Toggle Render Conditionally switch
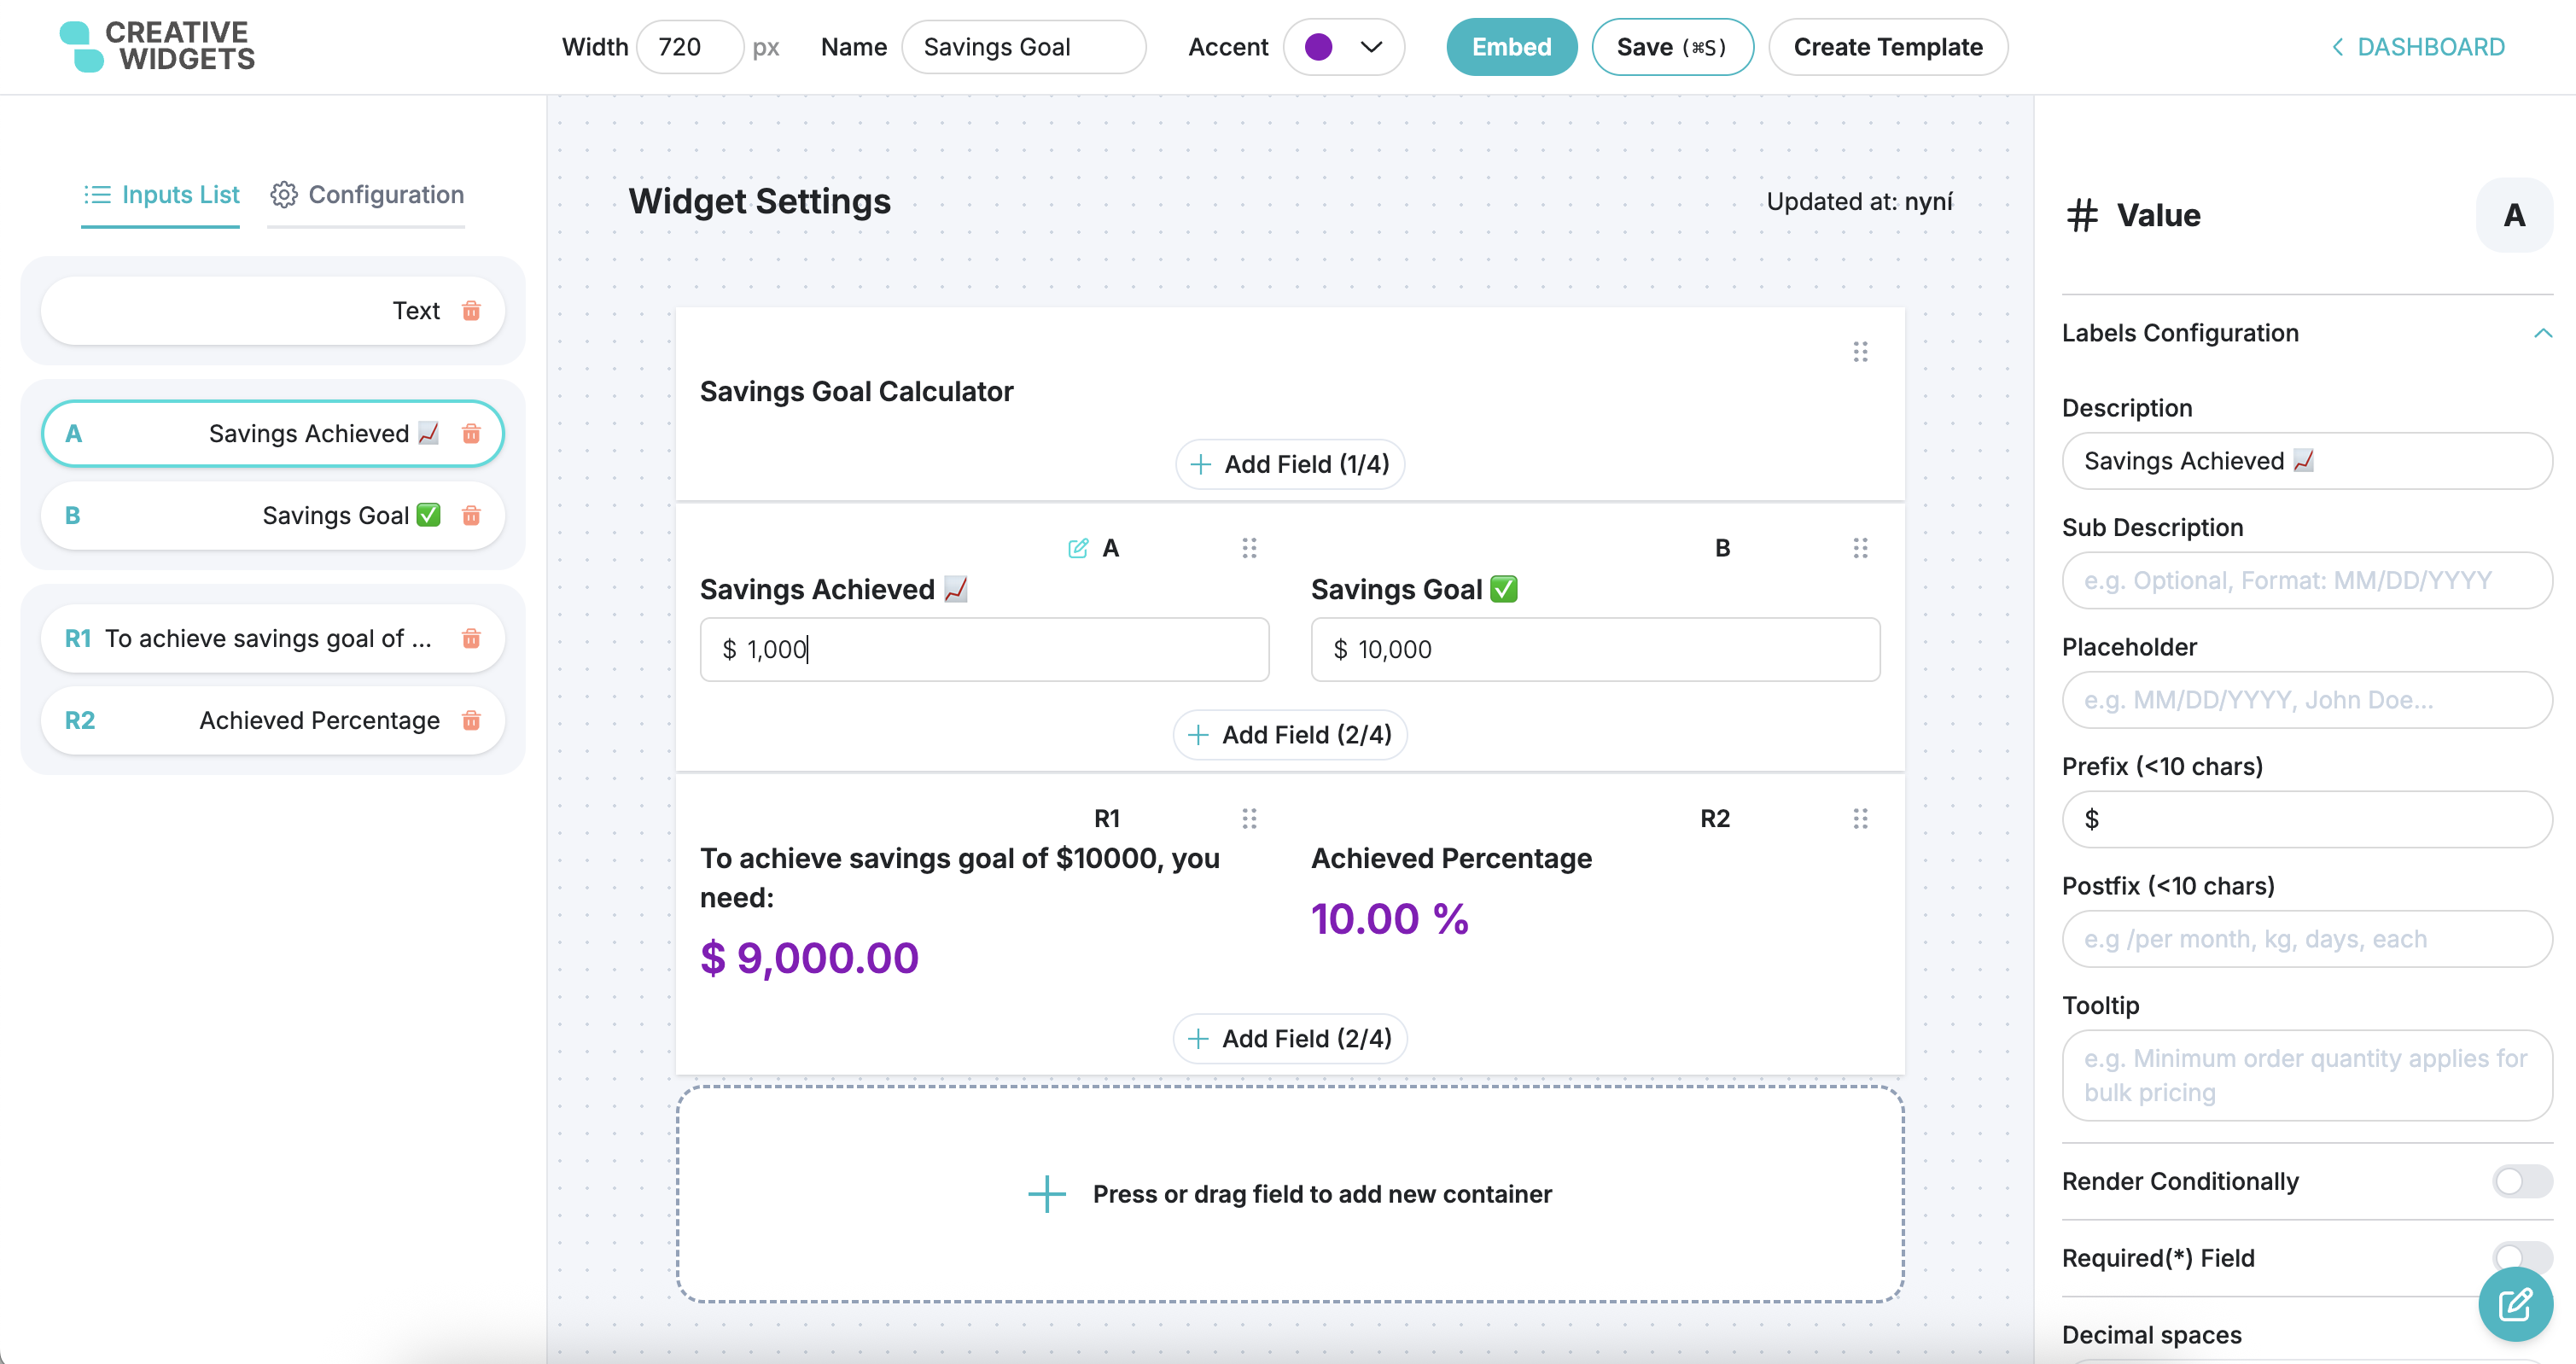2576x1364 pixels. tap(2522, 1181)
